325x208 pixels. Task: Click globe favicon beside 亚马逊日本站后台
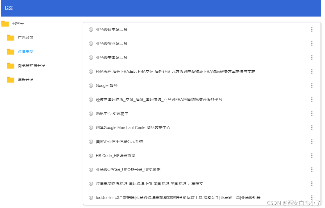(x=91, y=30)
